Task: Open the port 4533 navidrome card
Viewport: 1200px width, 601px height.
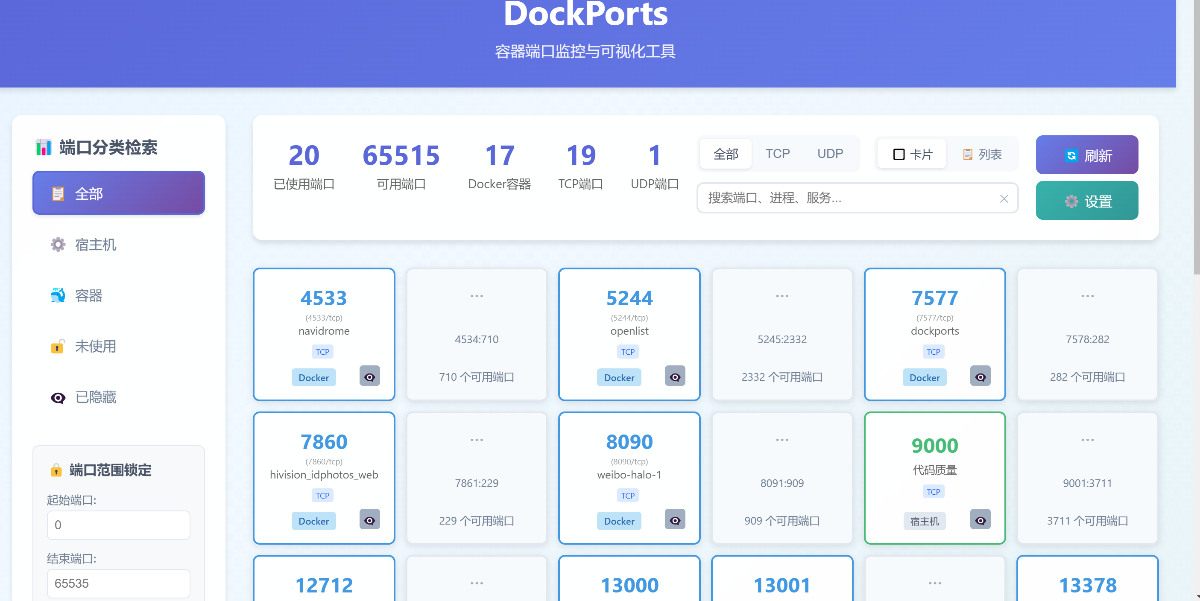Action: tap(324, 334)
